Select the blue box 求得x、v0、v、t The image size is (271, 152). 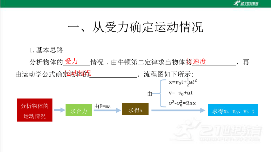click(233, 110)
